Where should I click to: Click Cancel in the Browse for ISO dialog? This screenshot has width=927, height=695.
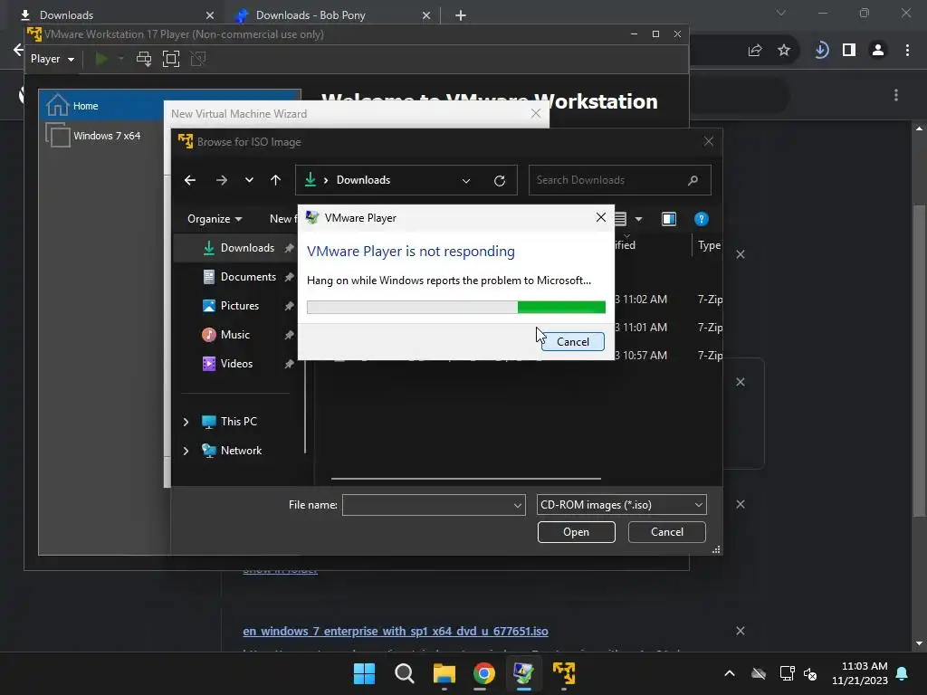tap(667, 532)
